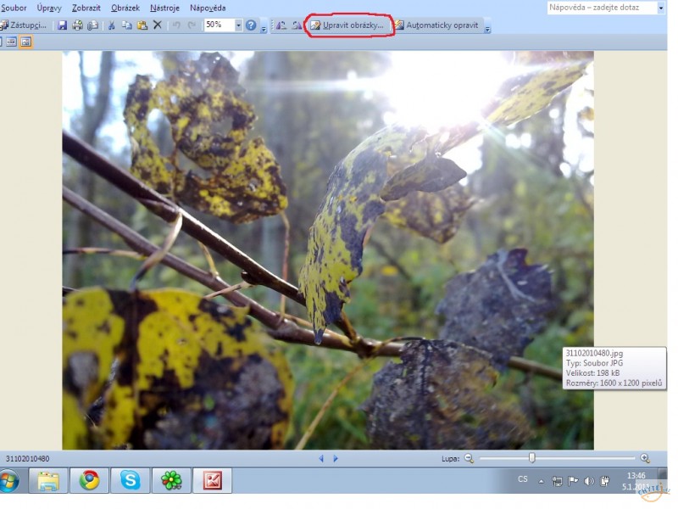Send picture by e-mail via attachment icon
Image resolution: width=678 pixels, height=509 pixels.
pyautogui.click(x=92, y=25)
